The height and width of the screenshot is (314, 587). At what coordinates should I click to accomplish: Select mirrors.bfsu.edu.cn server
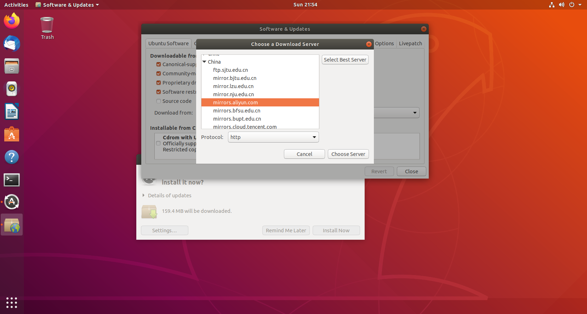260,111
